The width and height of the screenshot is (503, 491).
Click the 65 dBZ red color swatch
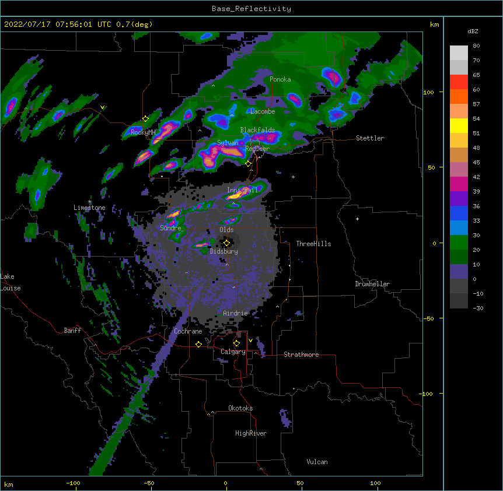click(459, 82)
